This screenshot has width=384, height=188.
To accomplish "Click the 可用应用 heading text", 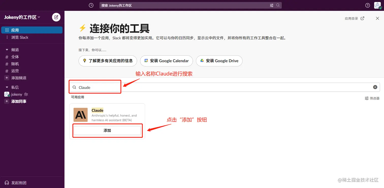I will (77, 97).
